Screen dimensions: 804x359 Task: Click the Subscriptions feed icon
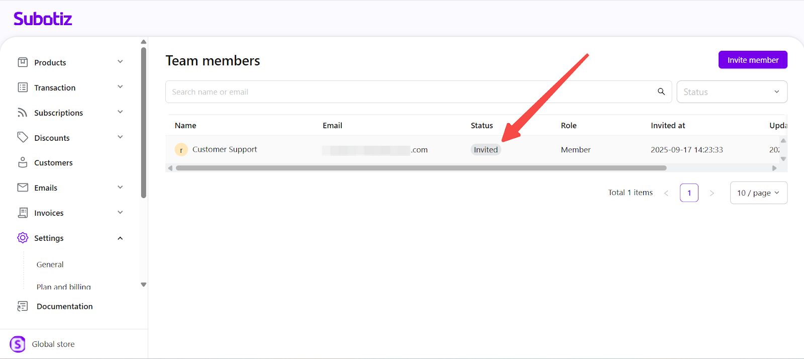click(x=23, y=113)
